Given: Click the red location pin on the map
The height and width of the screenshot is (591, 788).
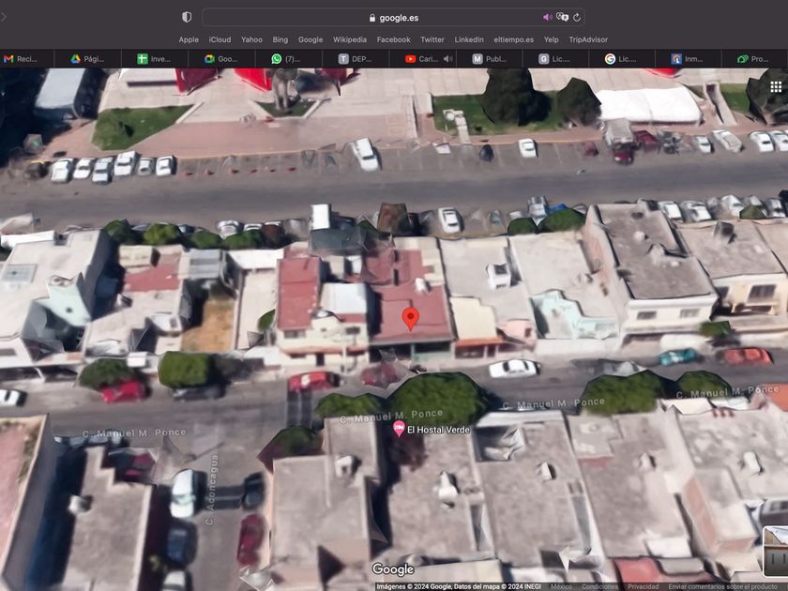Looking at the screenshot, I should point(410,318).
